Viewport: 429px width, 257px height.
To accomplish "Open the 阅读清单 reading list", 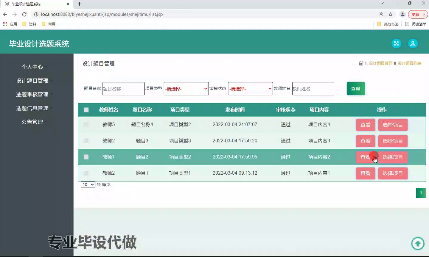I will 416,24.
